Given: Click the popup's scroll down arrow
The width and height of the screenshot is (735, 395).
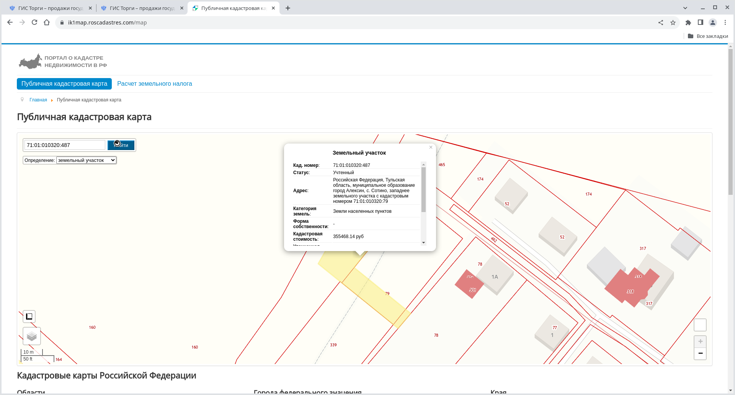Looking at the screenshot, I should [x=423, y=243].
